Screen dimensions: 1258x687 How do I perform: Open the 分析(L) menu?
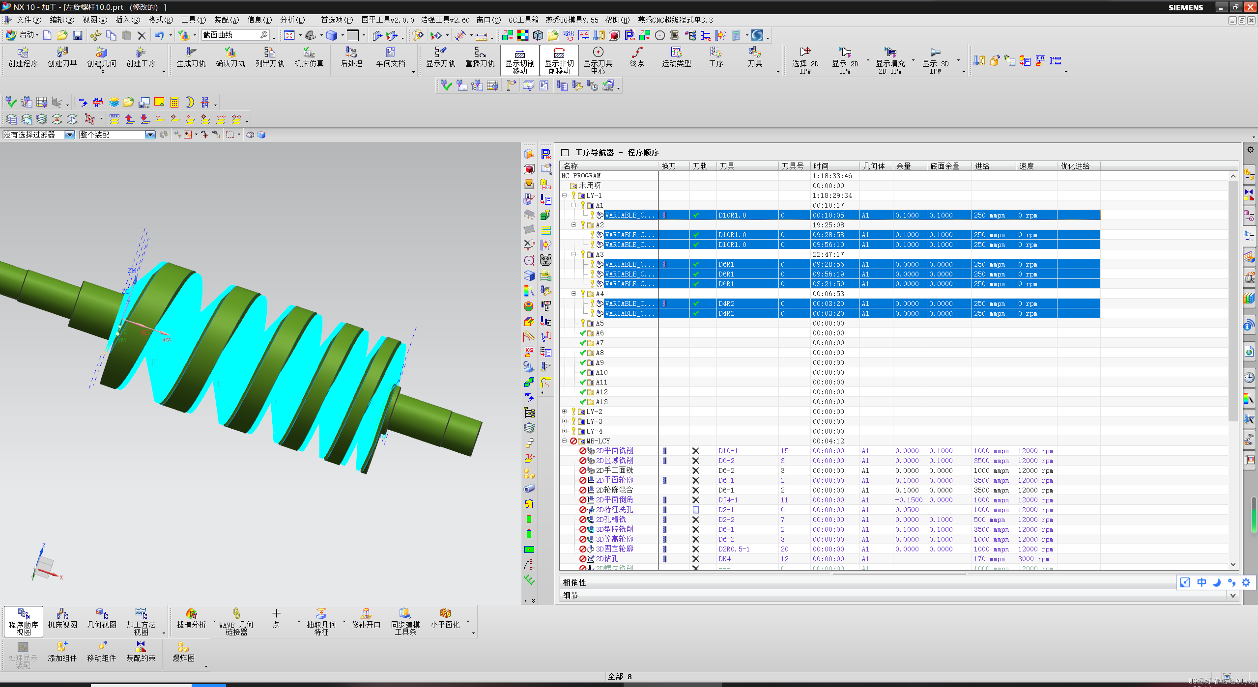292,20
